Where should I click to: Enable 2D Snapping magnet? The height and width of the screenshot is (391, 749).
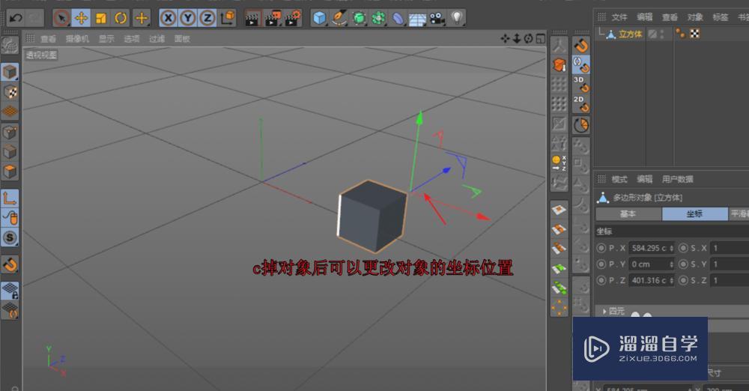(581, 104)
